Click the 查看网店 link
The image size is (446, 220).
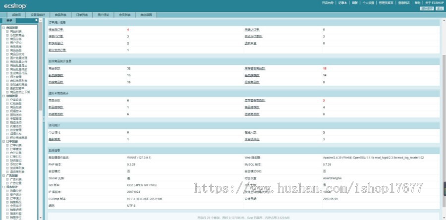click(404, 3)
